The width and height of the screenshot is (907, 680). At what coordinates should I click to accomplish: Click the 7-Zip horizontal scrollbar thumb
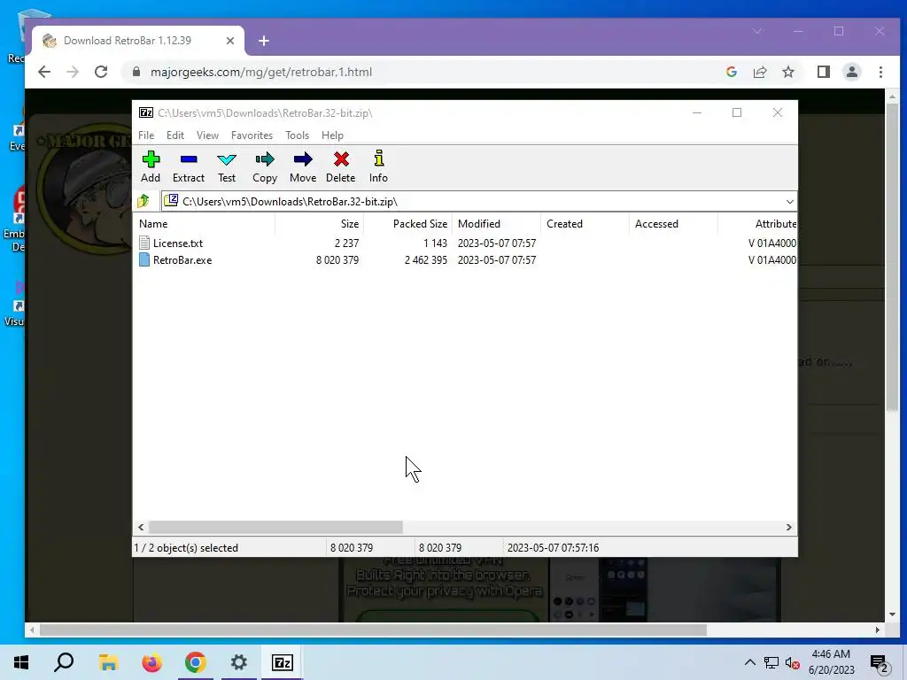276,527
